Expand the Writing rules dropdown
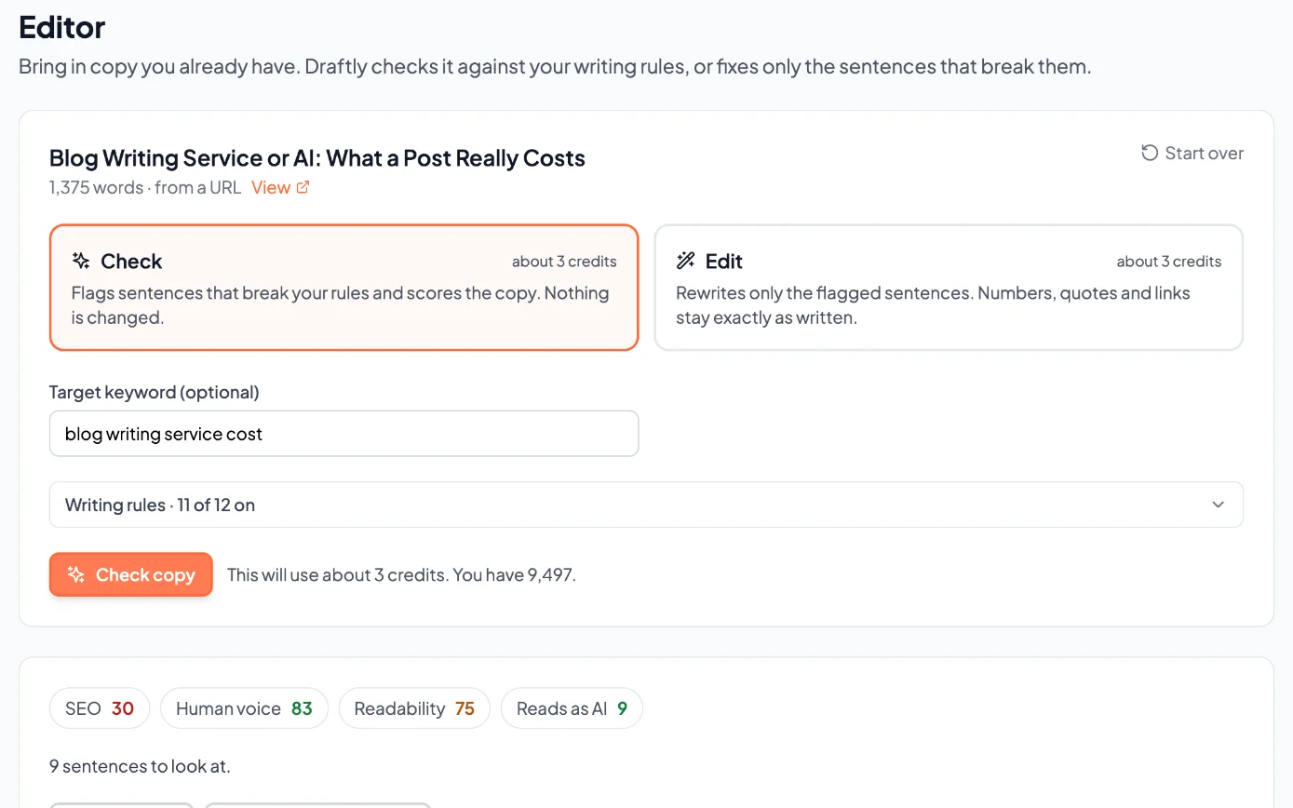 click(x=646, y=505)
